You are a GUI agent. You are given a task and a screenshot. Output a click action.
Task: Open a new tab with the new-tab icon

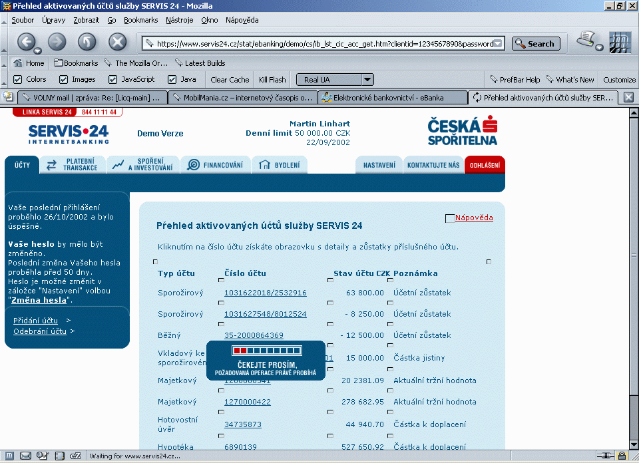(x=8, y=97)
